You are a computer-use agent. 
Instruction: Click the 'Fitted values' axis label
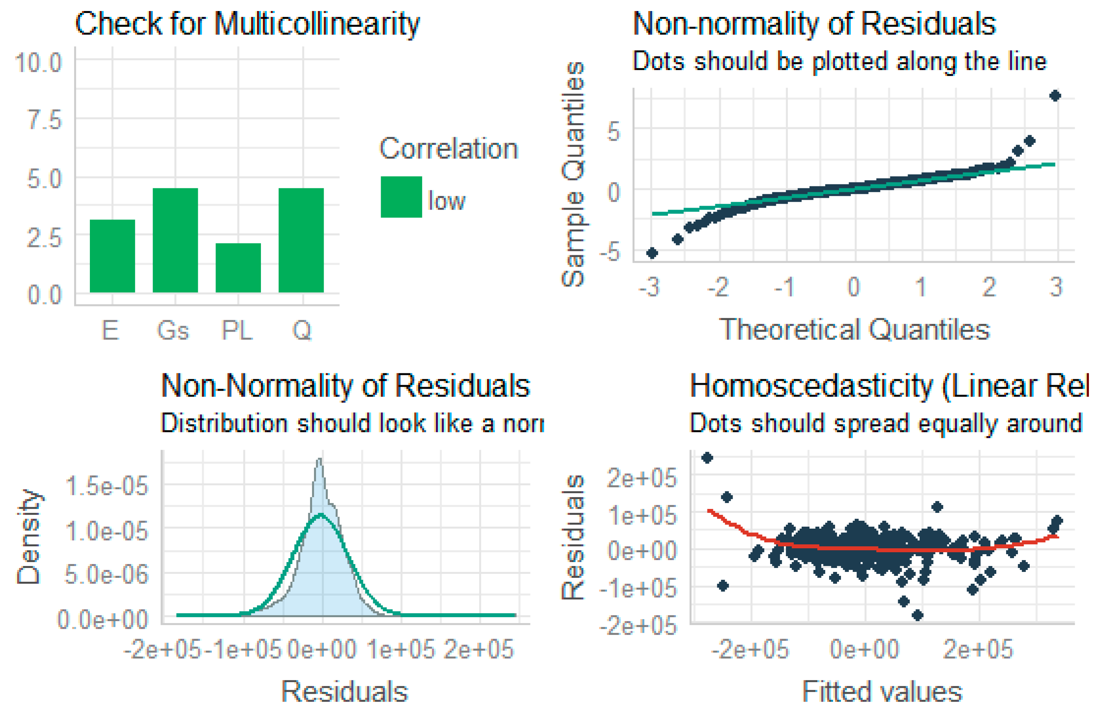click(x=882, y=691)
